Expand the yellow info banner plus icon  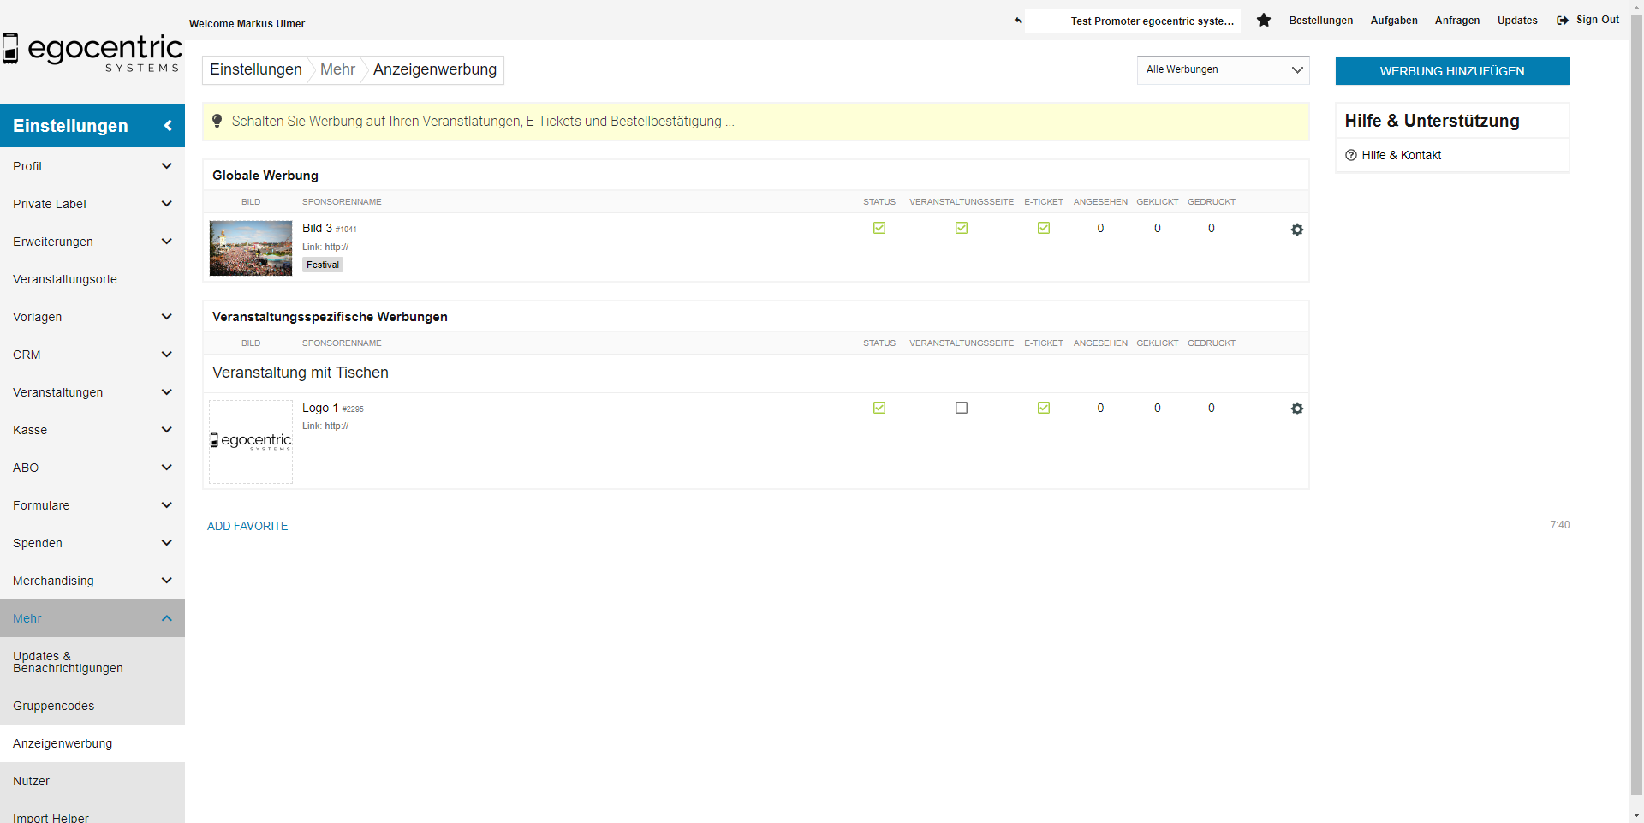coord(1290,122)
